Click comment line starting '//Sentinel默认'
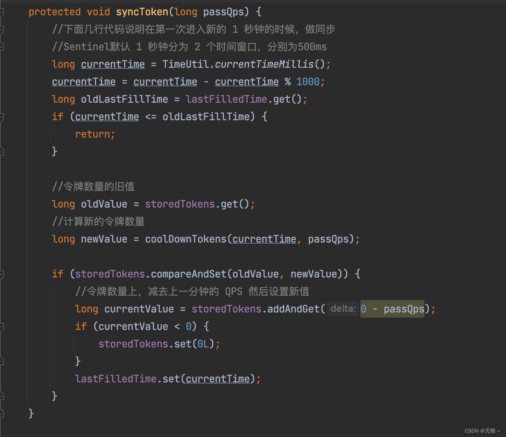The image size is (506, 437). (189, 47)
